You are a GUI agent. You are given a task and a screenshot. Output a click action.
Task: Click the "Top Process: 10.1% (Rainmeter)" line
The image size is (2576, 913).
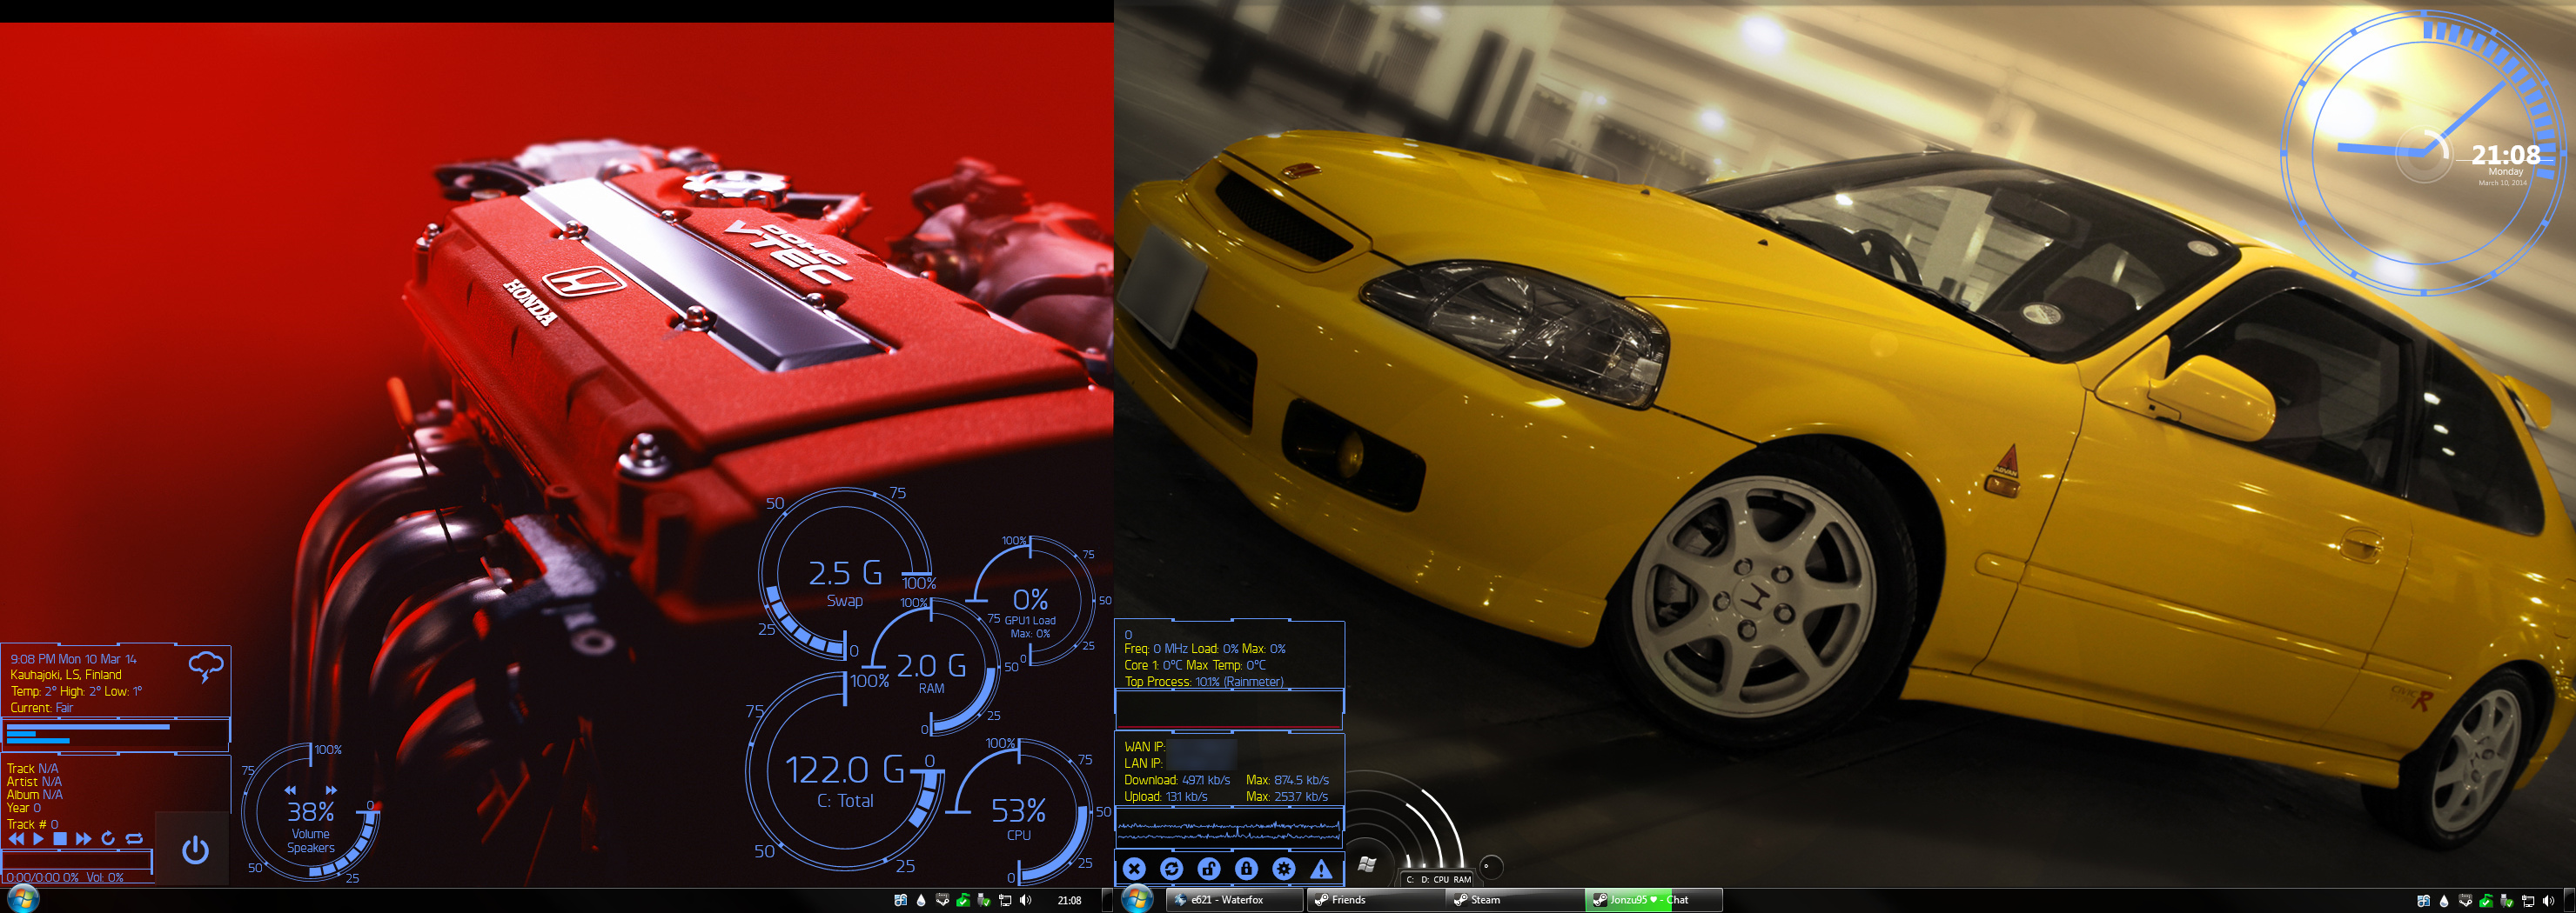pos(1204,683)
